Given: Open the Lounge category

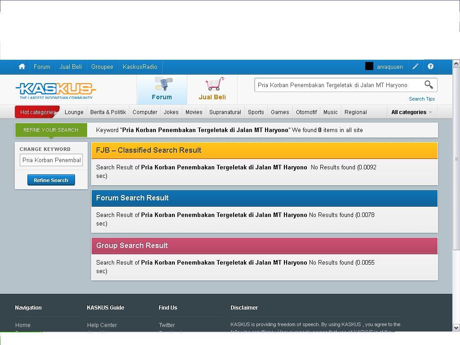Looking at the screenshot, I should pos(74,112).
